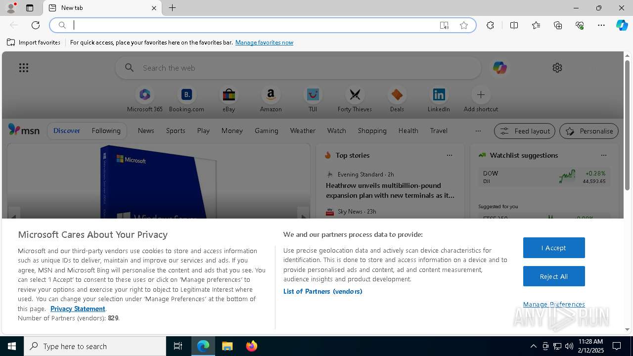Open the Gaming category
633x356 pixels.
(x=267, y=131)
